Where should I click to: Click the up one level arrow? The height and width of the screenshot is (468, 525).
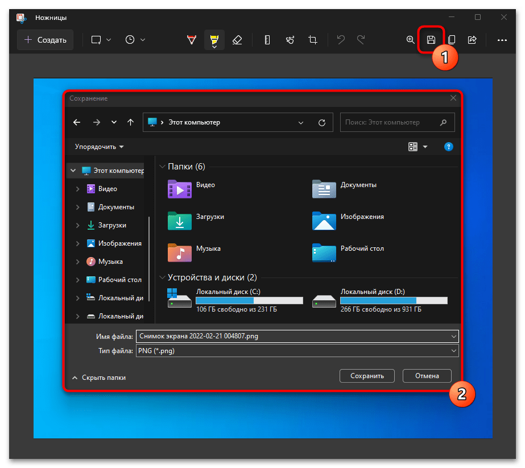coord(131,122)
